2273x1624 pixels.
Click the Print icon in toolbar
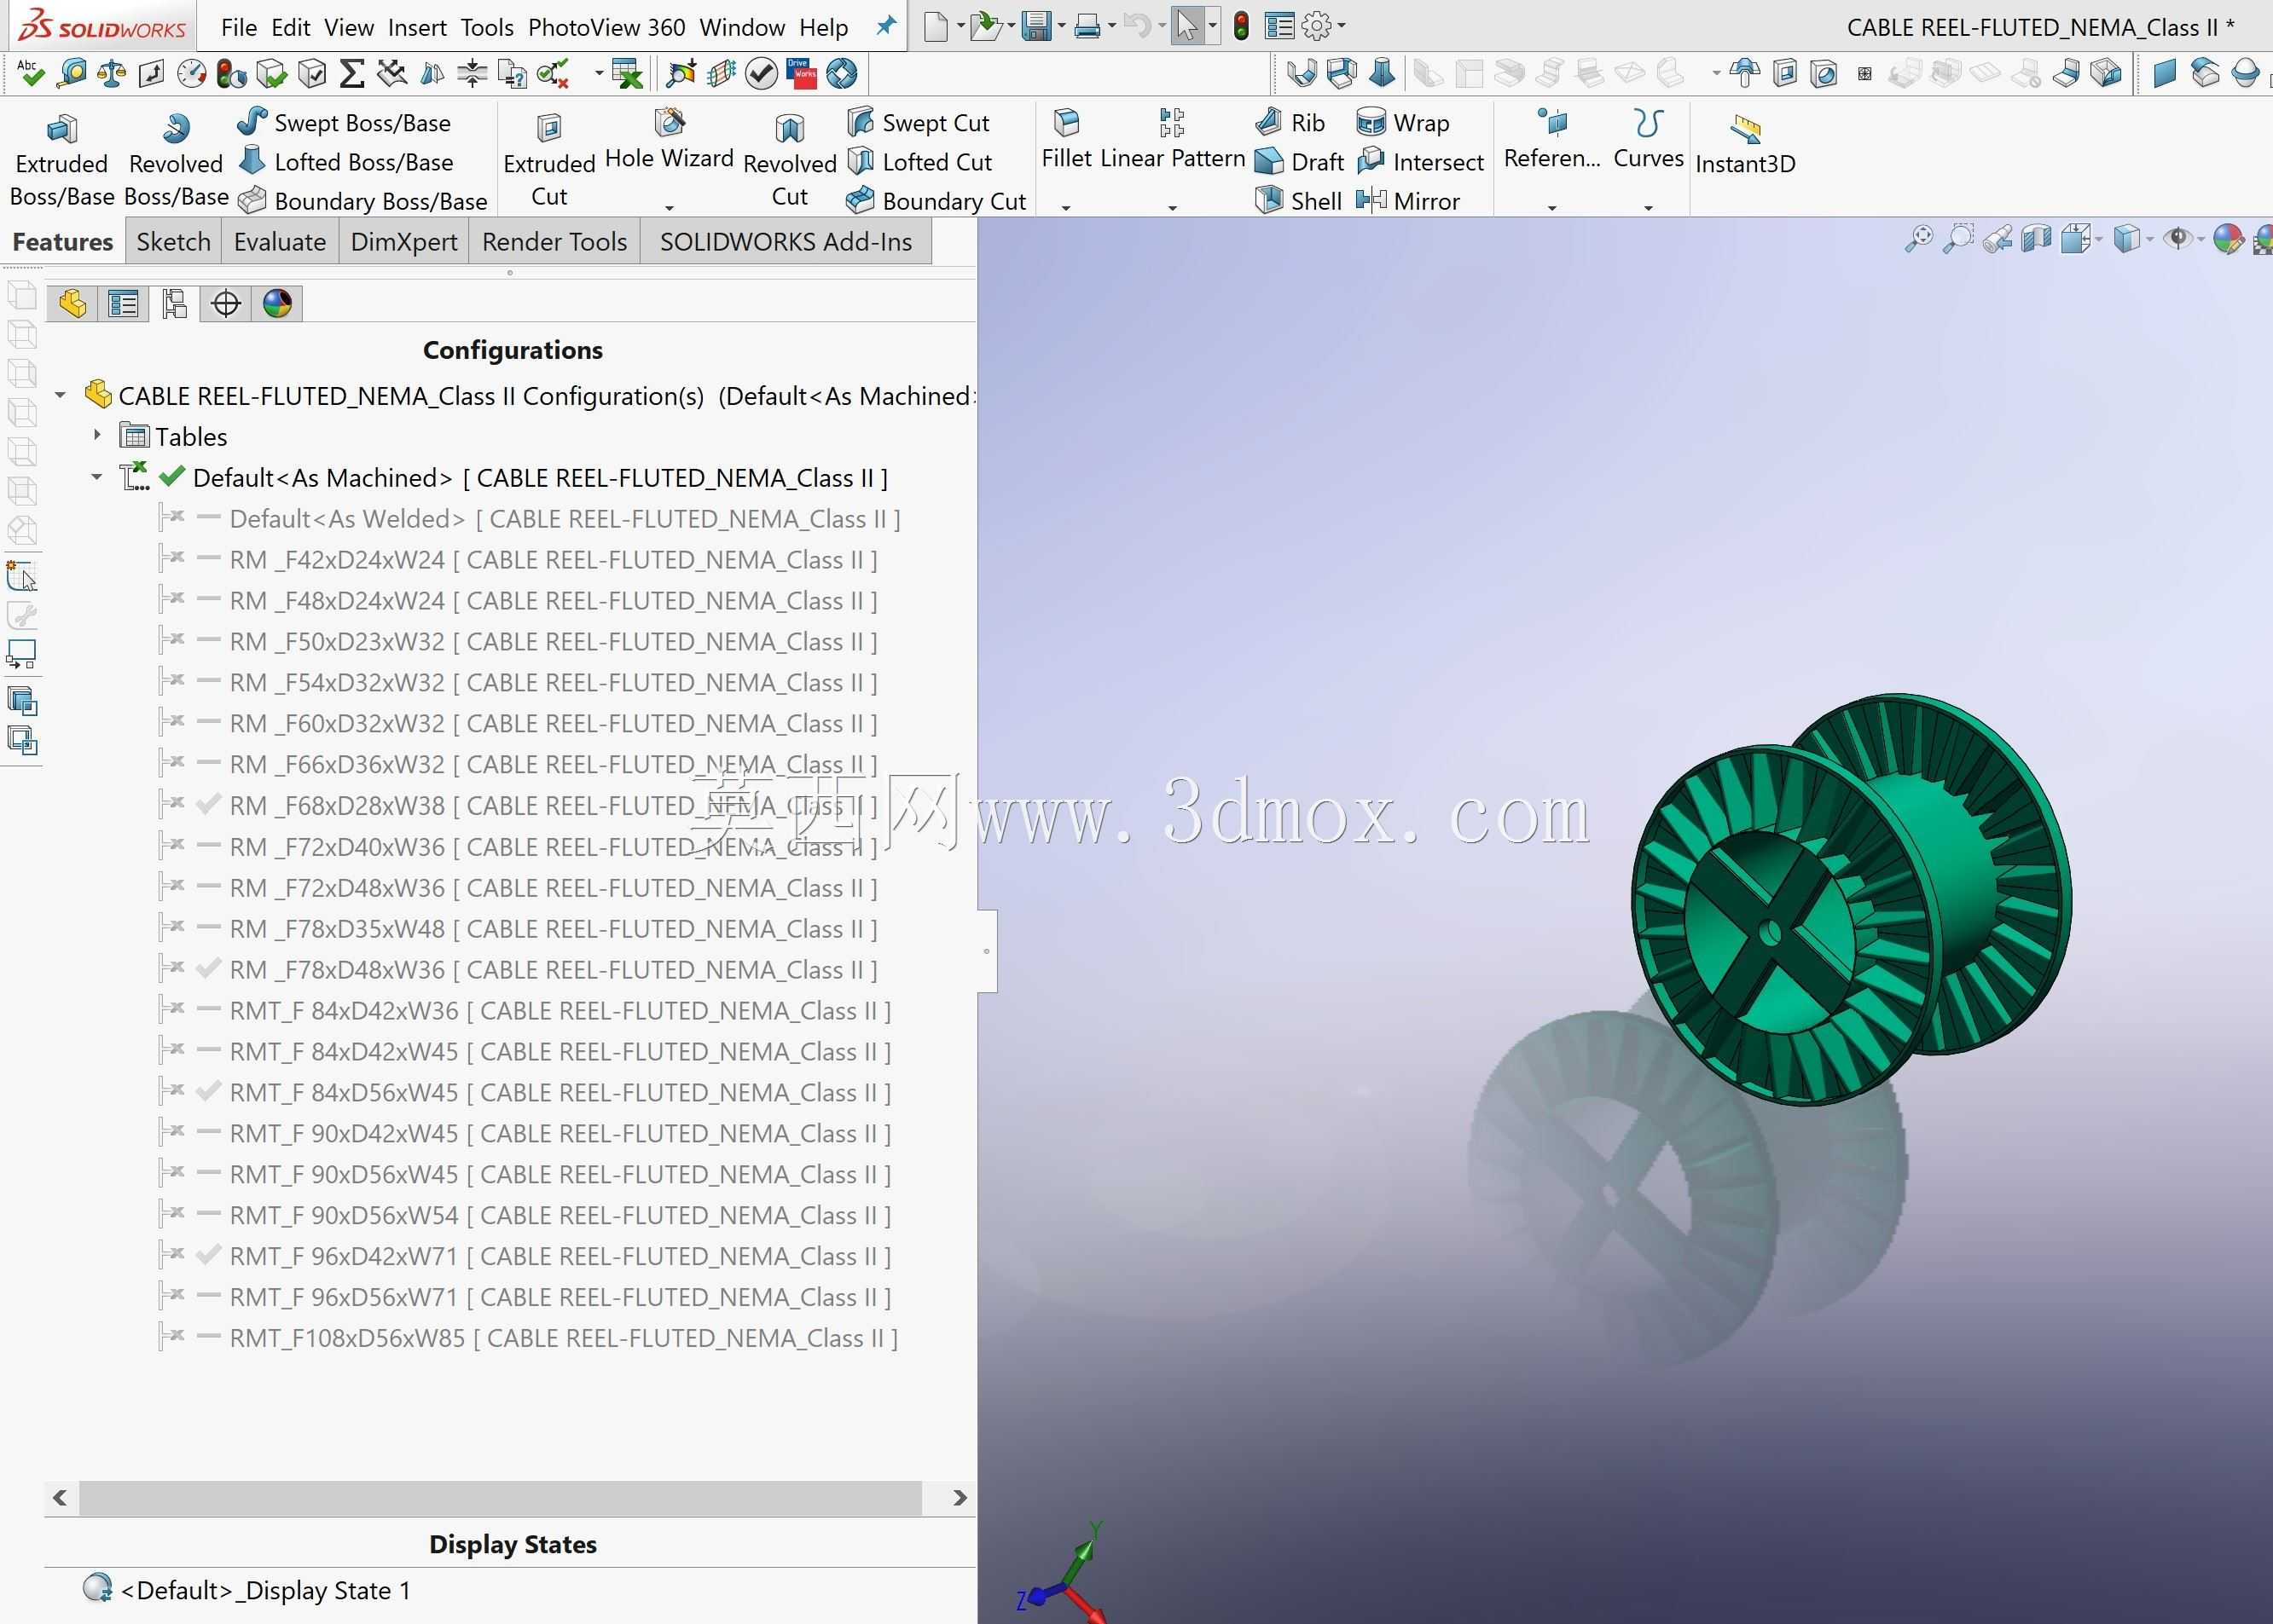coord(1087,26)
